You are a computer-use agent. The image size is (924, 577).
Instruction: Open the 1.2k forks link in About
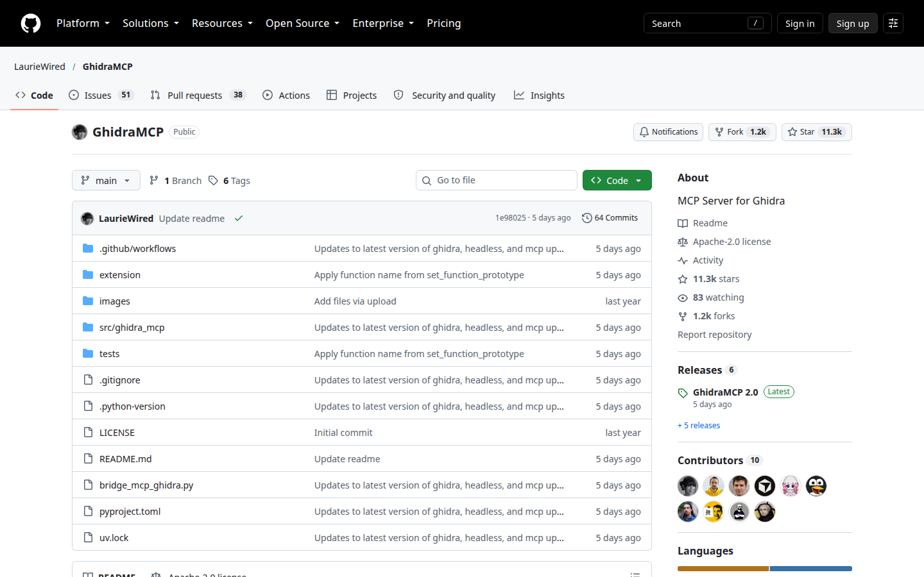(706, 316)
